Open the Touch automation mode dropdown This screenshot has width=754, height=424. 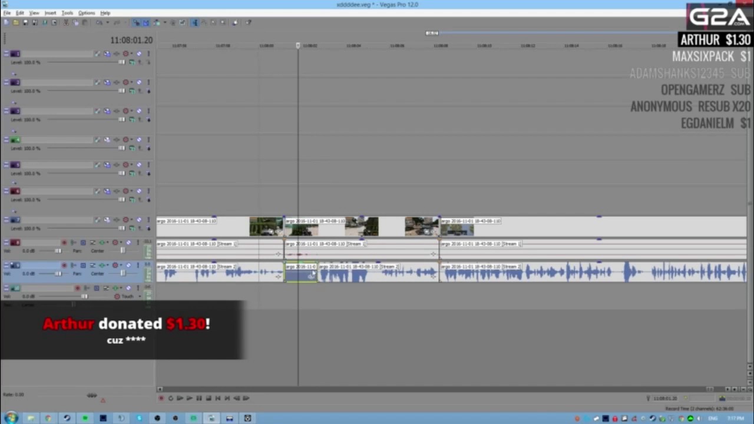pyautogui.click(x=140, y=297)
